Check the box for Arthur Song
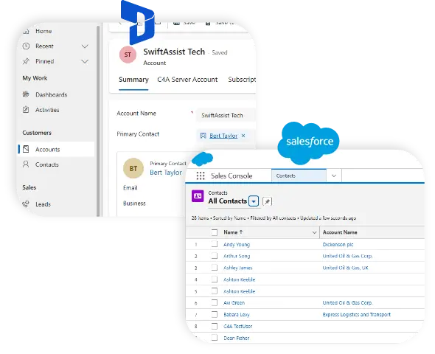This screenshot has height=354, width=435. point(214,256)
